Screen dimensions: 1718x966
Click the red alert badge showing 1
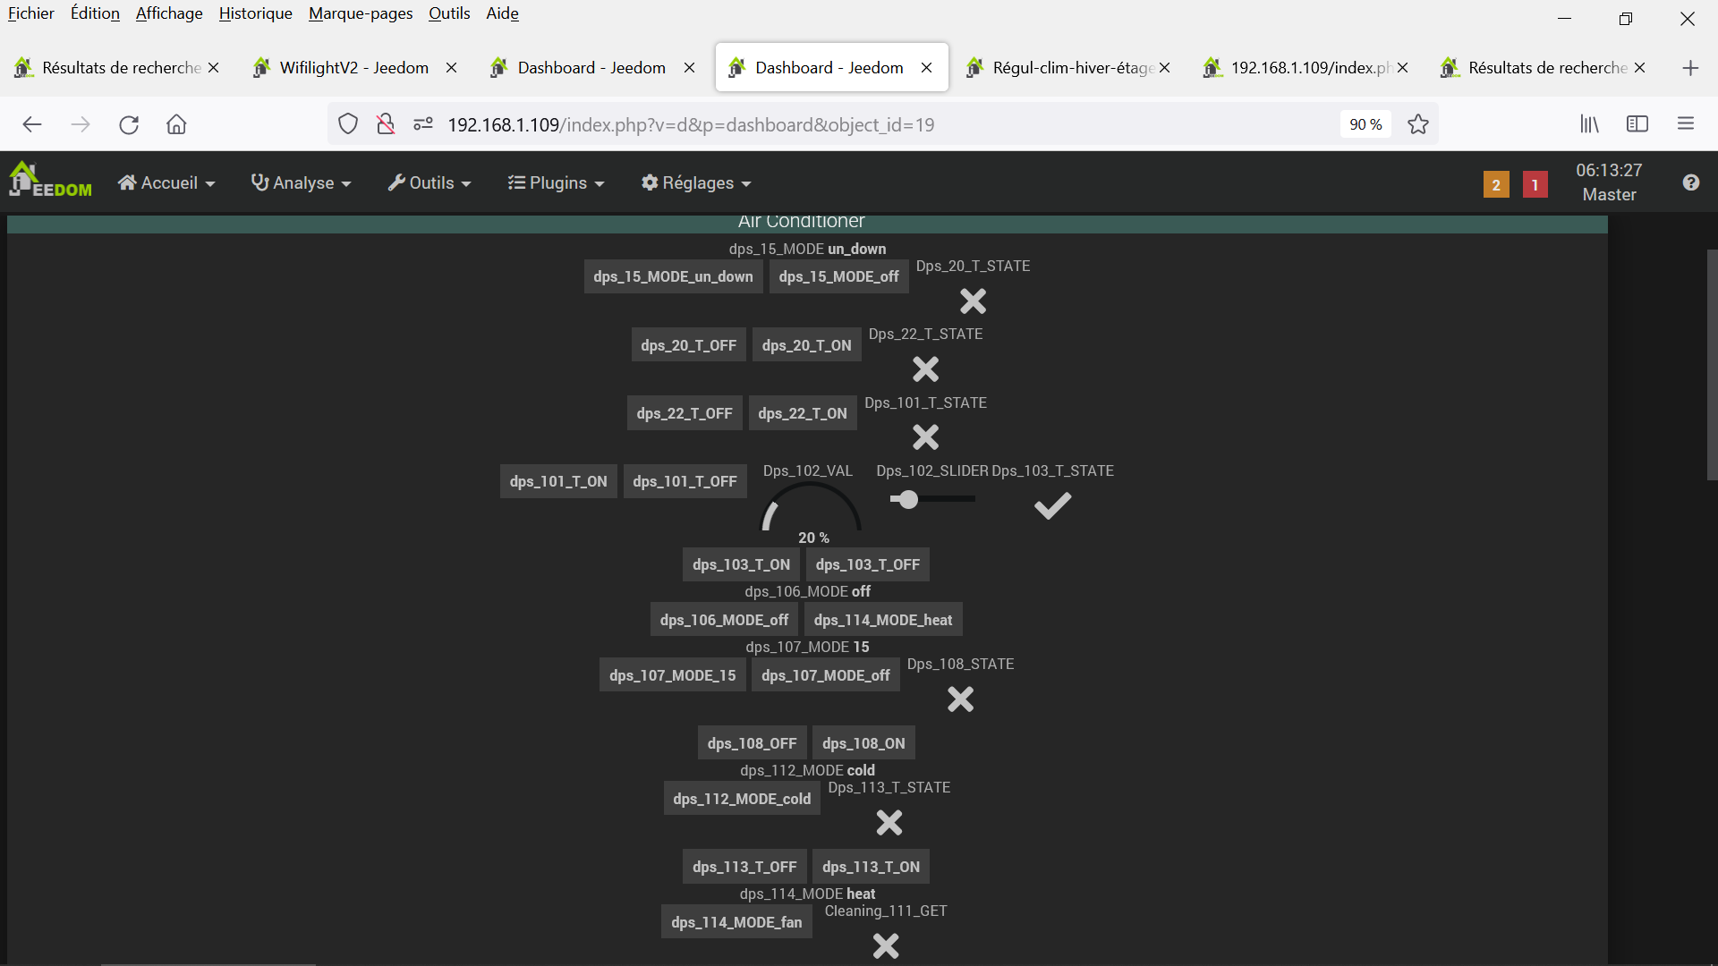coord(1535,184)
